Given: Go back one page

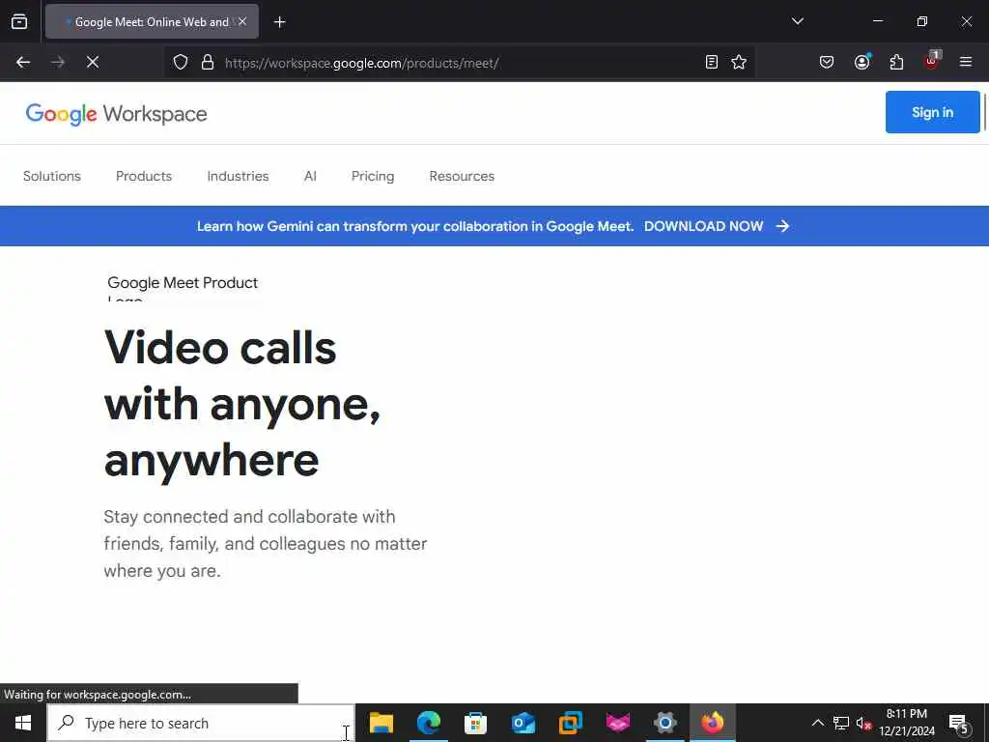Looking at the screenshot, I should pos(23,62).
